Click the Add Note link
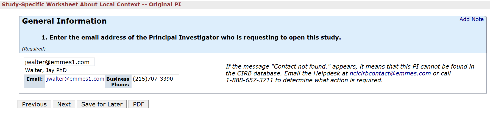 point(471,19)
